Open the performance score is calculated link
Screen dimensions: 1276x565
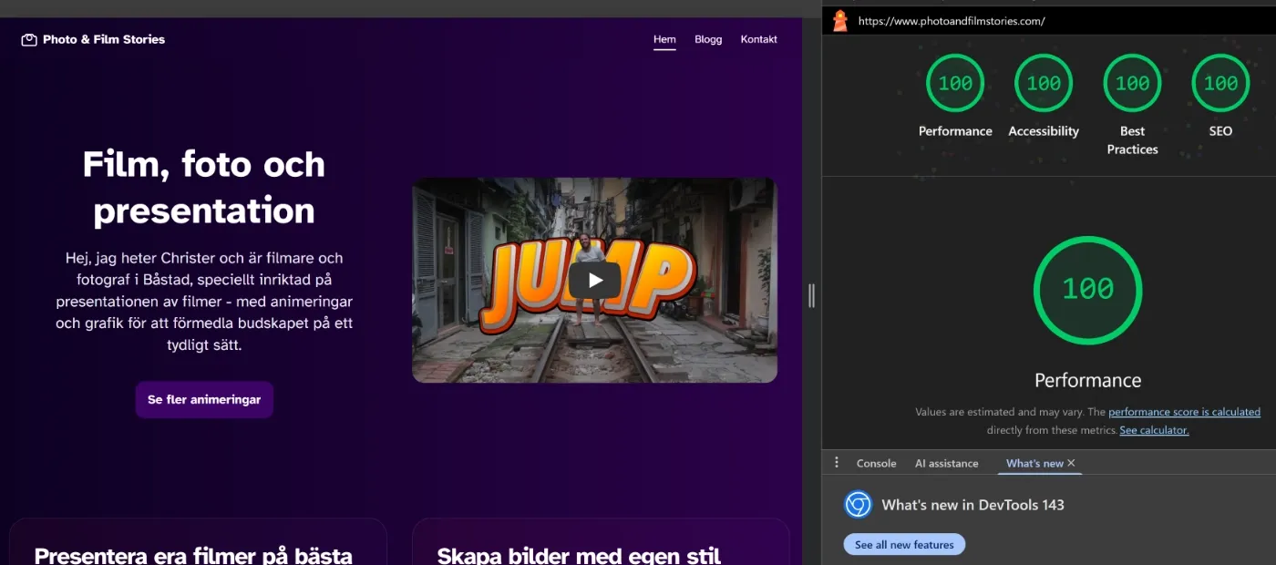point(1183,411)
